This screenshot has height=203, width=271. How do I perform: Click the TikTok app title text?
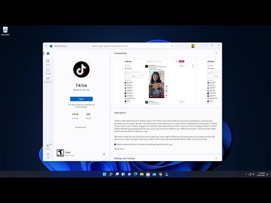click(x=81, y=85)
